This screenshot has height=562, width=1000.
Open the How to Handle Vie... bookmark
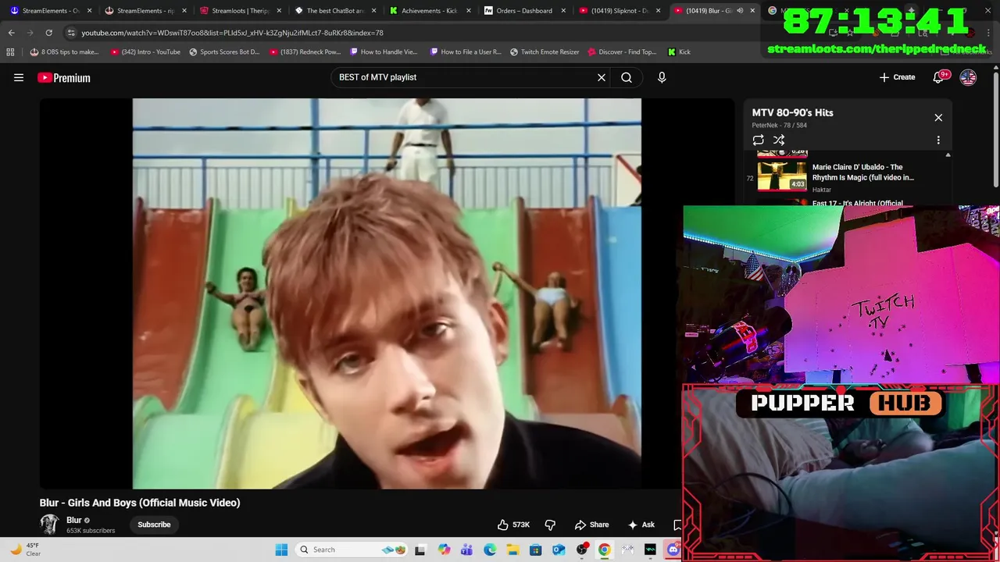pos(384,52)
